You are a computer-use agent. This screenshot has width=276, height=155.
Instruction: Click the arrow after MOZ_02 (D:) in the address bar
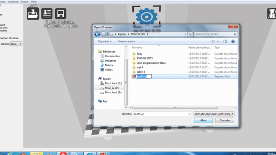pos(147,34)
